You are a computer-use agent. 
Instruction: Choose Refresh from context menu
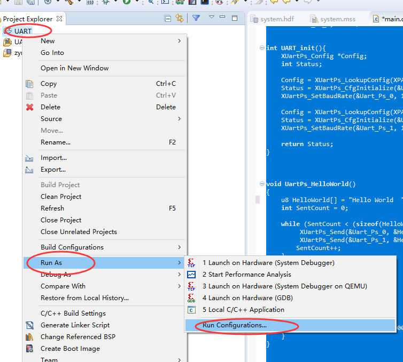(52, 208)
